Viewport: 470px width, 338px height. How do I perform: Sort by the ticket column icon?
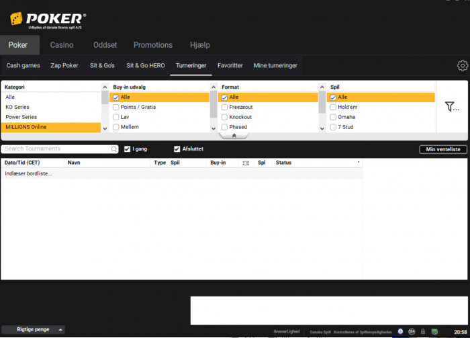[246, 163]
